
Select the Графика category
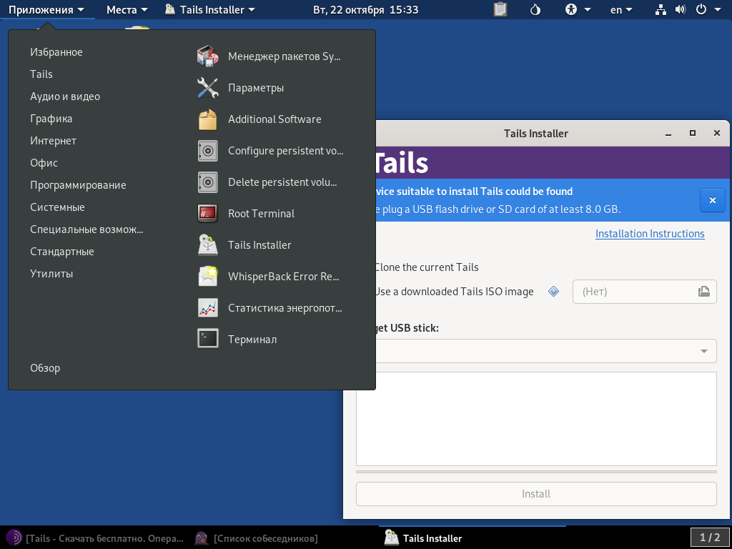[x=51, y=119]
